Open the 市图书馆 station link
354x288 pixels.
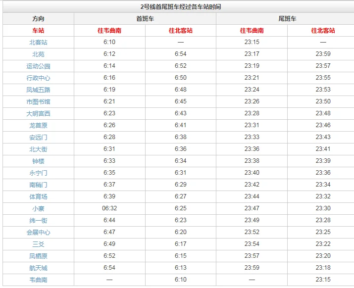38,101
